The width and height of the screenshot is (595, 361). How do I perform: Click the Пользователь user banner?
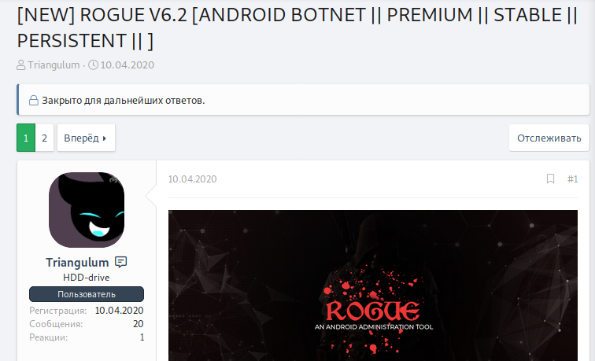pos(87,294)
